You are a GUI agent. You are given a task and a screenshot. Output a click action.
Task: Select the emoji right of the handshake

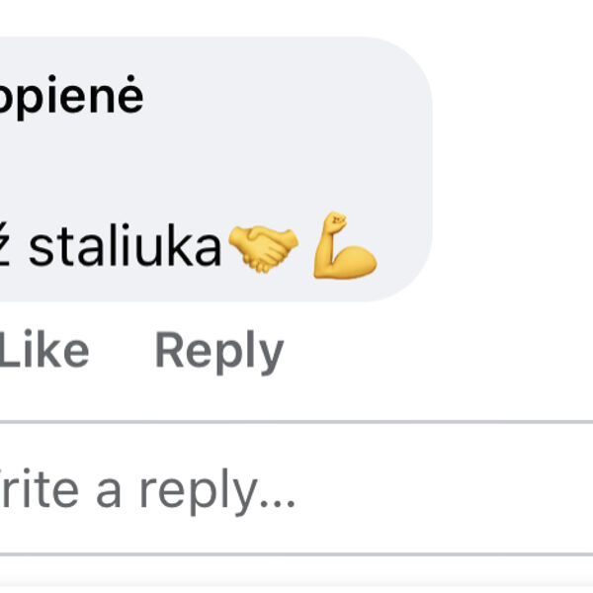point(344,245)
